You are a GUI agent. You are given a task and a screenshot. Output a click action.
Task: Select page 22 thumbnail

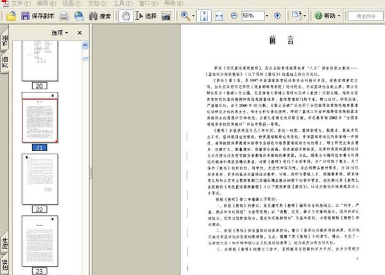tap(40, 179)
